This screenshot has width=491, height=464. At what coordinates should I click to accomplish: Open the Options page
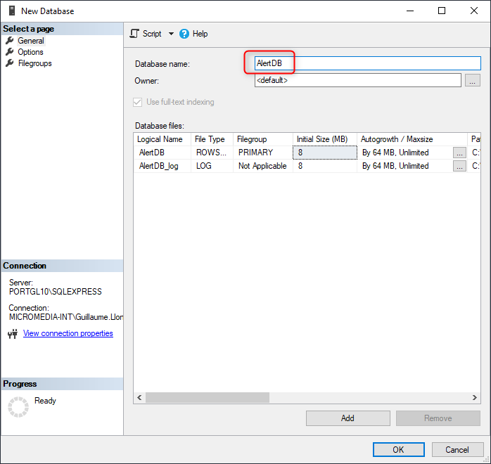(x=30, y=52)
